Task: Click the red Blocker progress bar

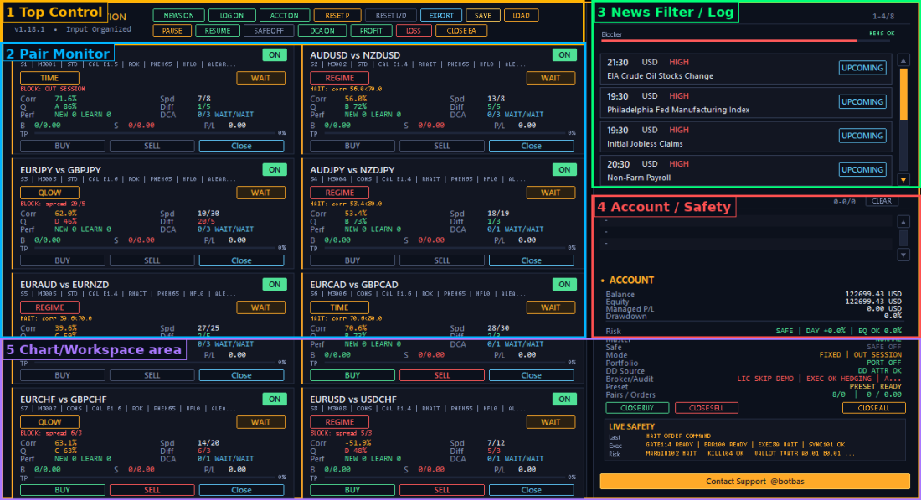Action: coord(728,41)
